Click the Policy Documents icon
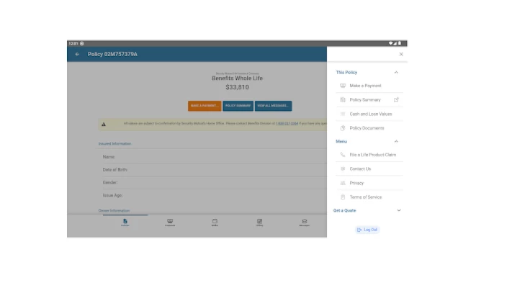The width and height of the screenshot is (512, 288). [x=343, y=128]
